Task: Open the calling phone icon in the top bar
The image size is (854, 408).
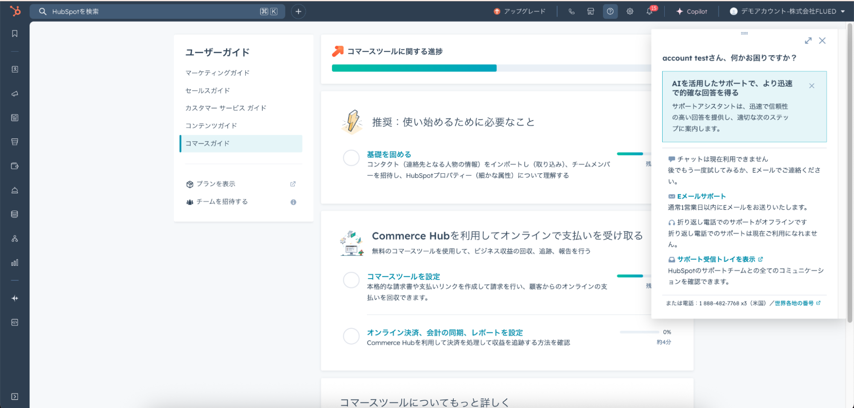Action: (571, 12)
